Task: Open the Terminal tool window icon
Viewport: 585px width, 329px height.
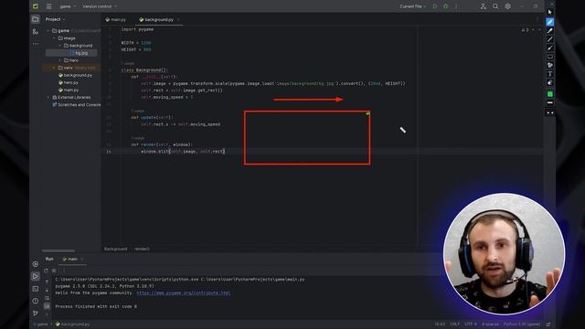Action: pyautogui.click(x=36, y=289)
